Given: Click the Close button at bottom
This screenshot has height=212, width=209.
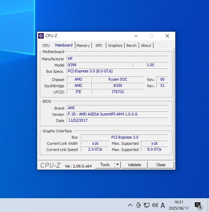Looking at the screenshot, I should pyautogui.click(x=161, y=165).
